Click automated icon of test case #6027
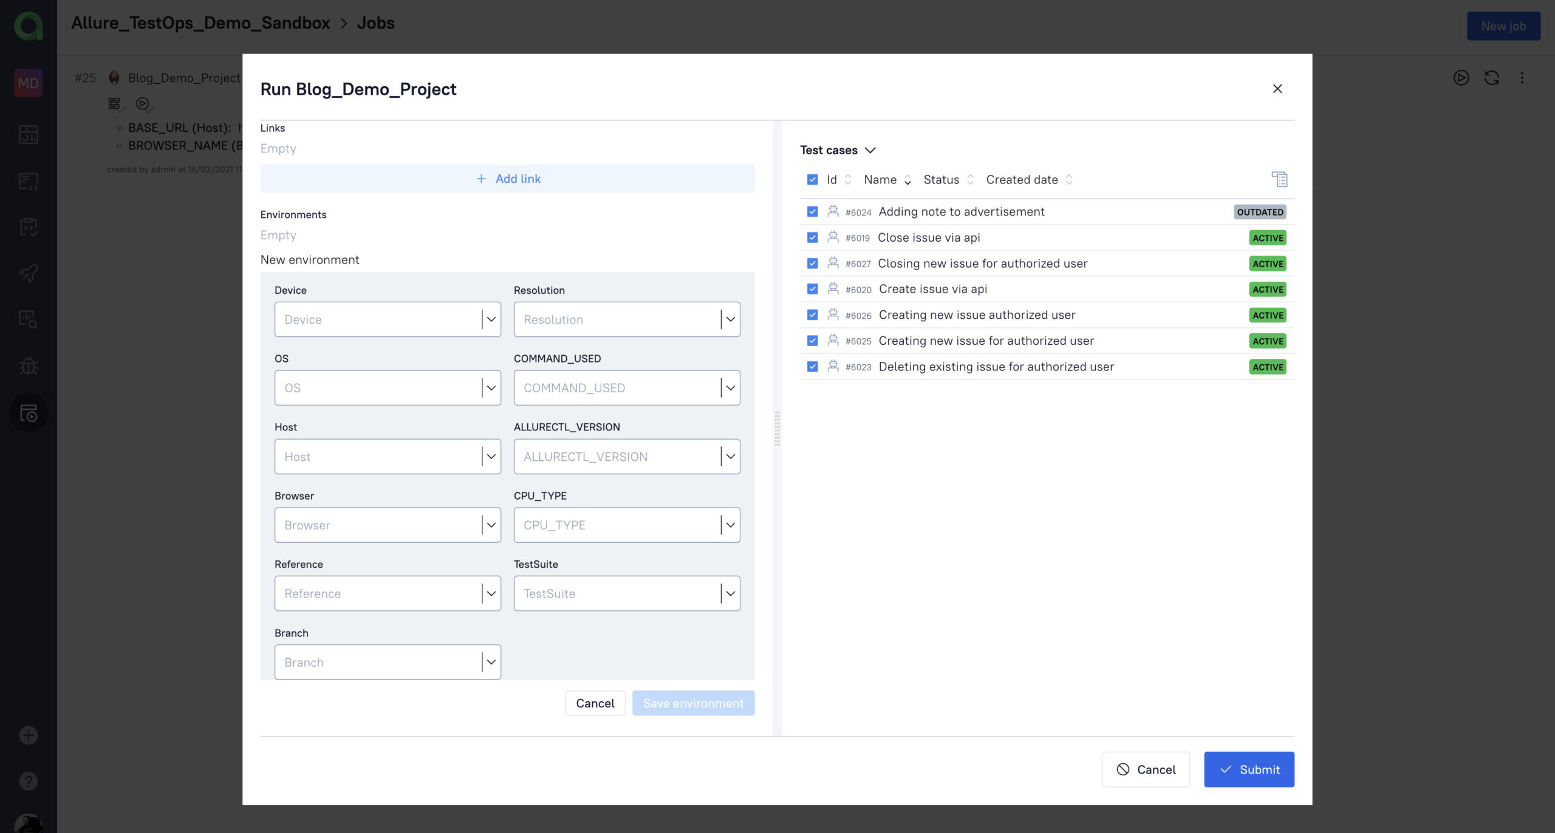 click(x=833, y=262)
